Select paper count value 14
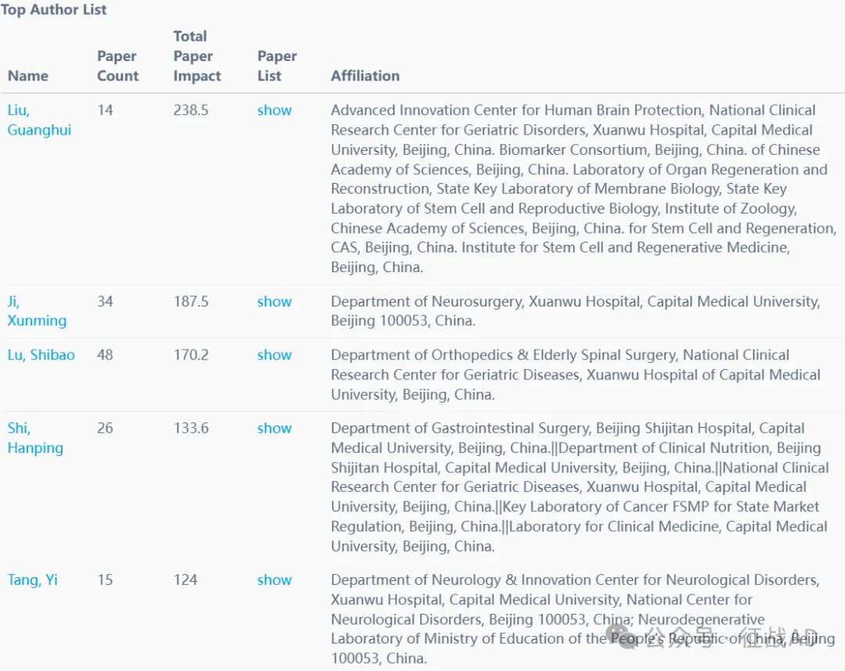This screenshot has height=671, width=845. click(x=105, y=110)
